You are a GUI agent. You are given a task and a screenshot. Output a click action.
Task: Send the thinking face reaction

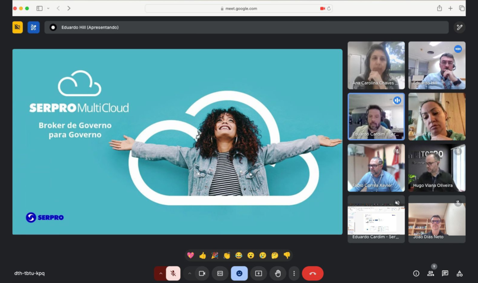tap(275, 255)
